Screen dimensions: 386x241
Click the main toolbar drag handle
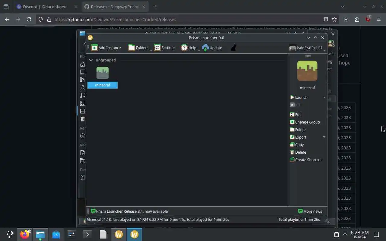pyautogui.click(x=88, y=48)
